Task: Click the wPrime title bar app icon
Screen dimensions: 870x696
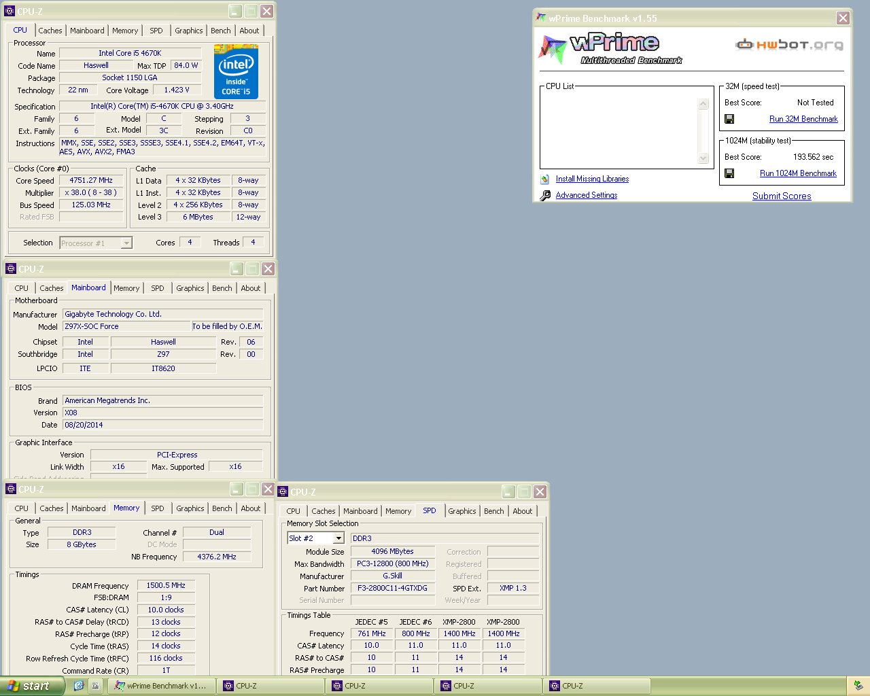Action: [x=541, y=18]
